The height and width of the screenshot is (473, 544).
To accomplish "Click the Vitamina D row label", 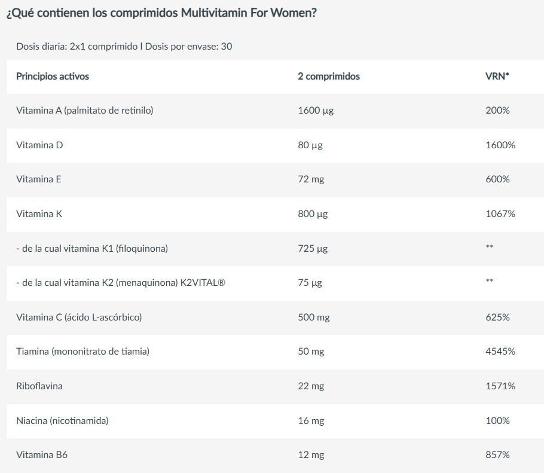I will click(39, 145).
